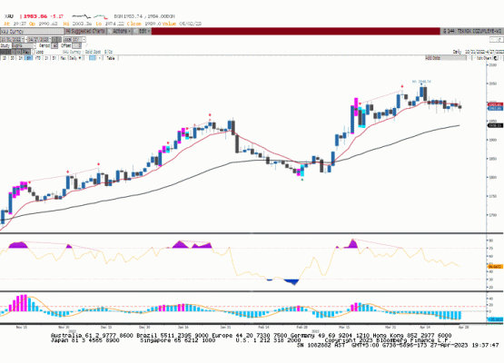Select the Max range tab

[x=63, y=58]
